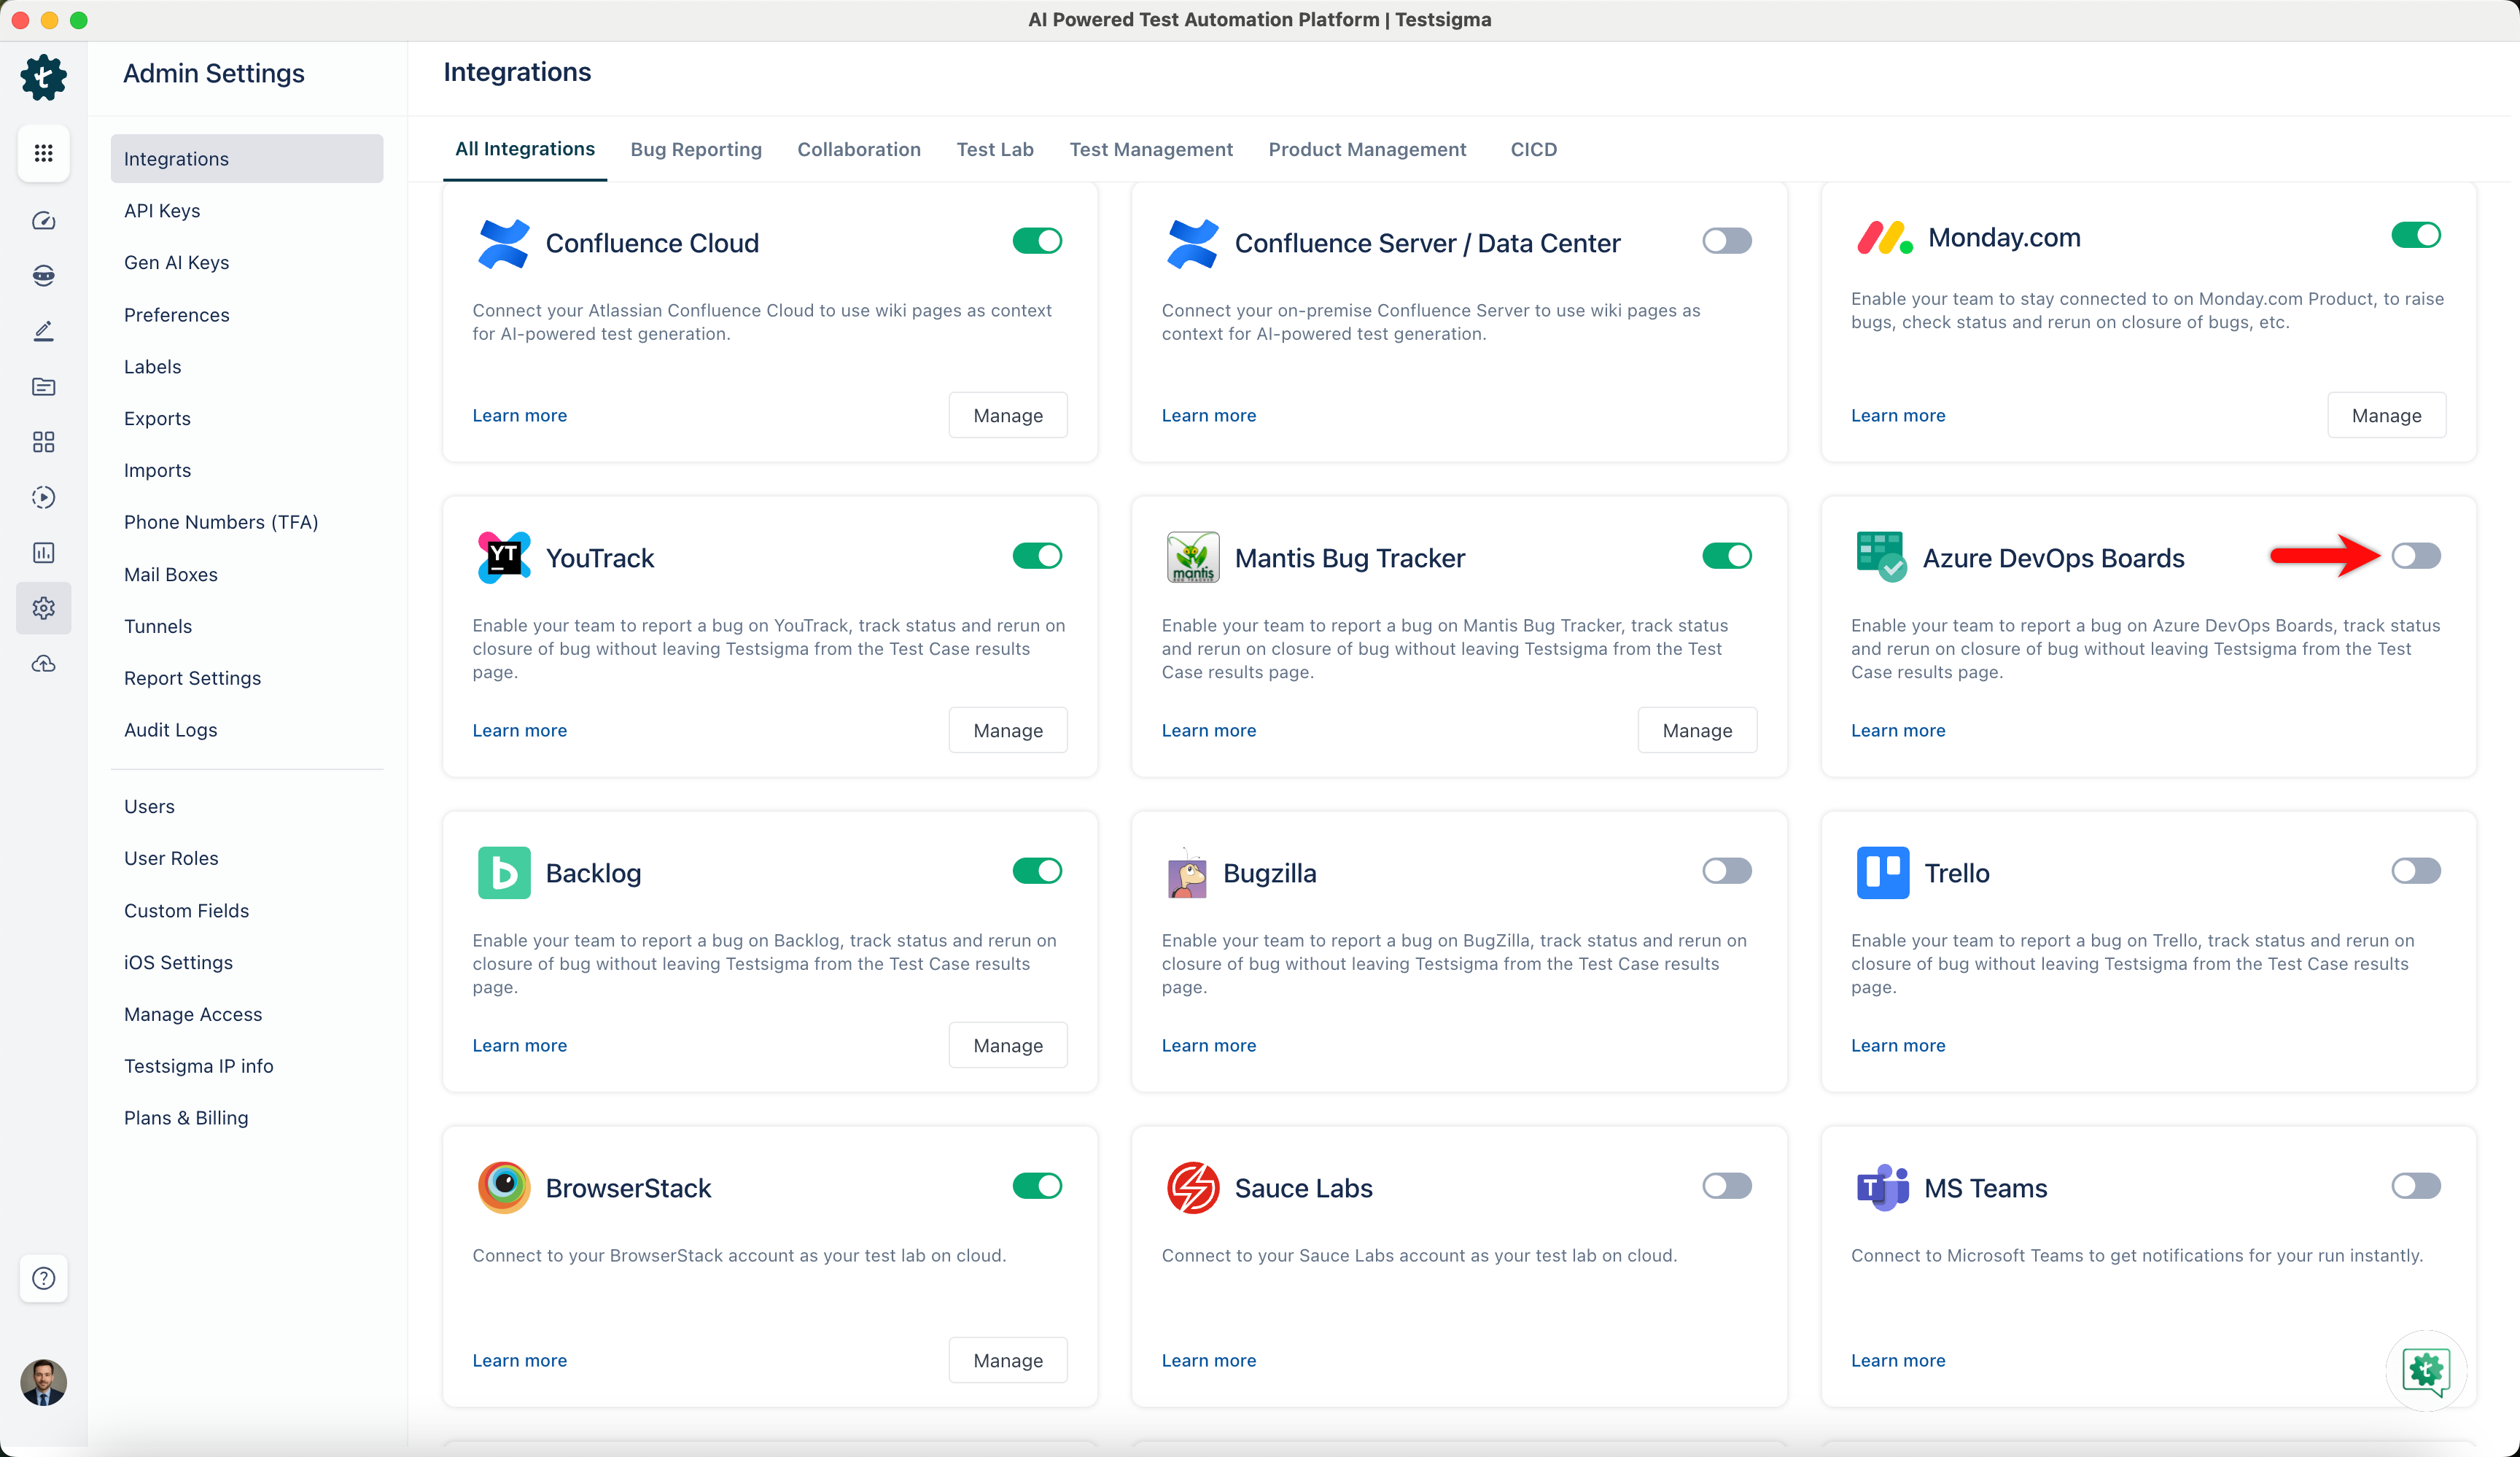This screenshot has height=1457, width=2520.
Task: Open the Collaboration tab
Action: [x=859, y=149]
